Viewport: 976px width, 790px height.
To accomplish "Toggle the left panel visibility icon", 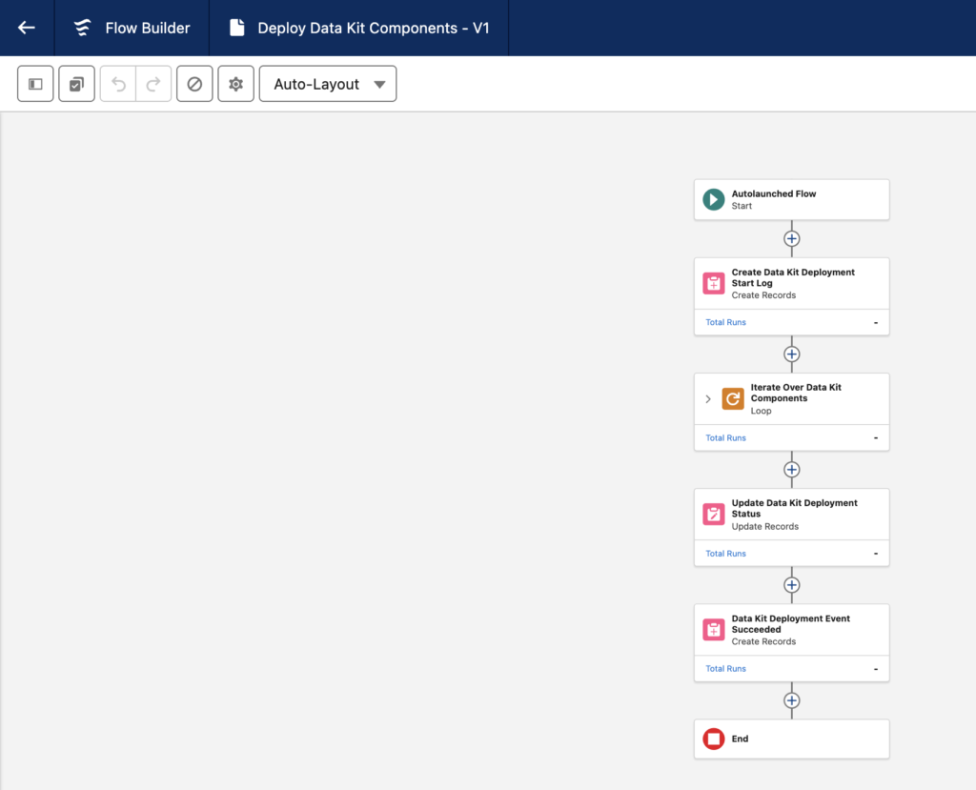I will (35, 83).
